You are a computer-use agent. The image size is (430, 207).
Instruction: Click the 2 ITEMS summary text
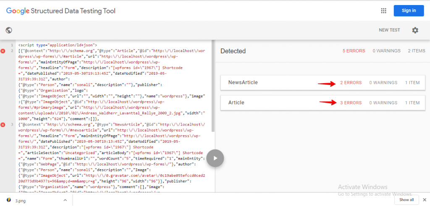417,51
